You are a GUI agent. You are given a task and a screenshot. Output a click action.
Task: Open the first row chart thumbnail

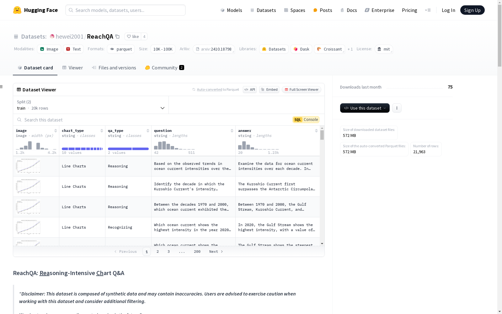[x=28, y=166]
